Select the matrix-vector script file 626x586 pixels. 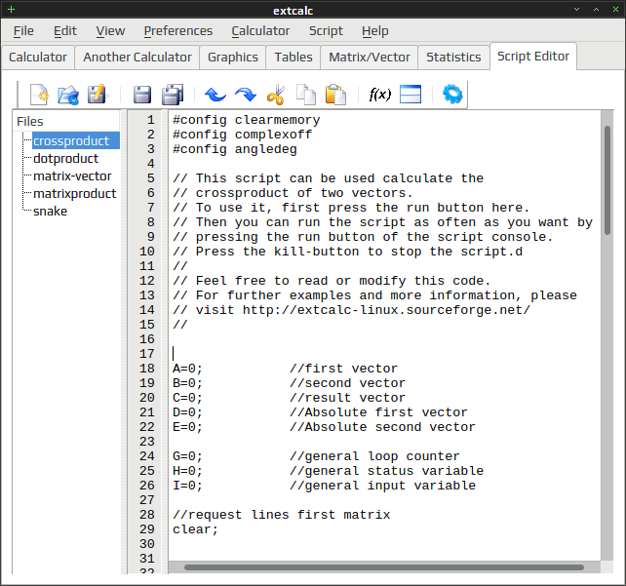click(x=72, y=176)
